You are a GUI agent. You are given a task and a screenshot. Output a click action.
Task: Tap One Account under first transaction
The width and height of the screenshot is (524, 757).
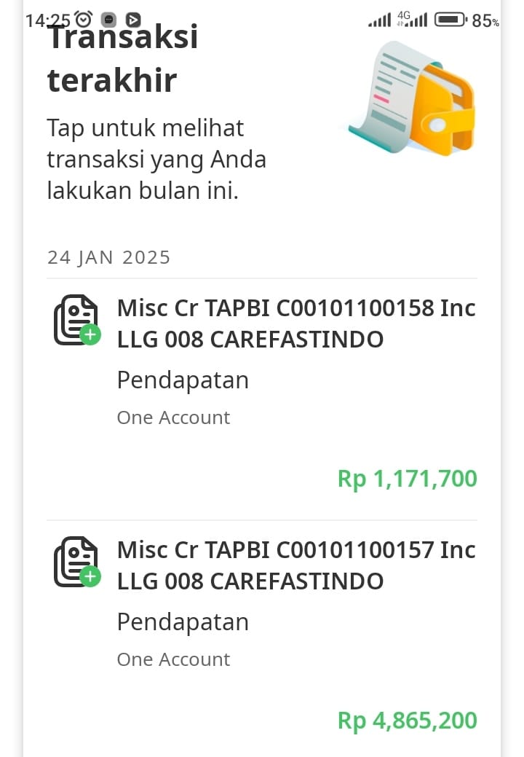[x=173, y=417]
